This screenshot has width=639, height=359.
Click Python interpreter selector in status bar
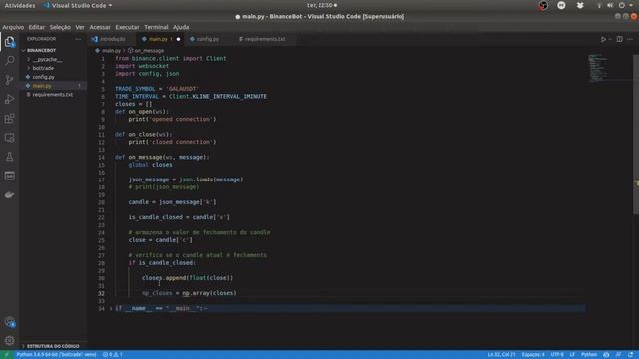56,355
